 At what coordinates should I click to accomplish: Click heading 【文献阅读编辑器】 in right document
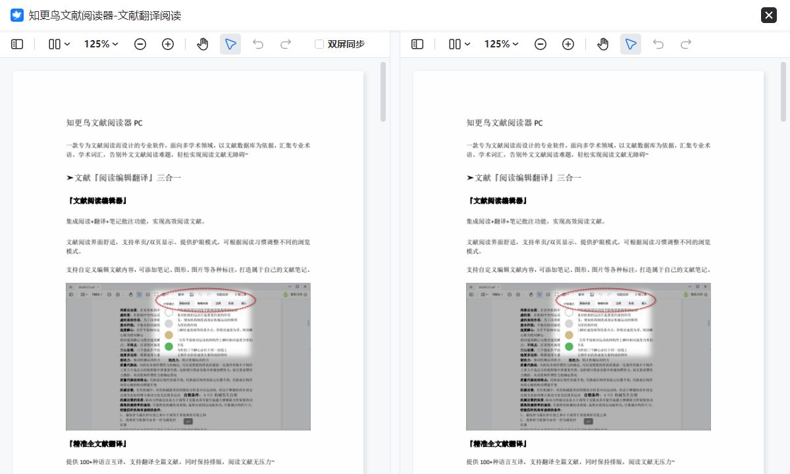tap(498, 201)
